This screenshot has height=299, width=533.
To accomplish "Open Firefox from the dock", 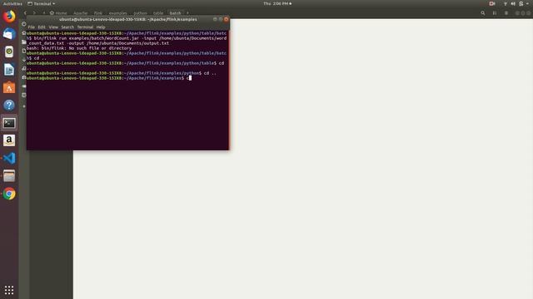I will point(9,17).
